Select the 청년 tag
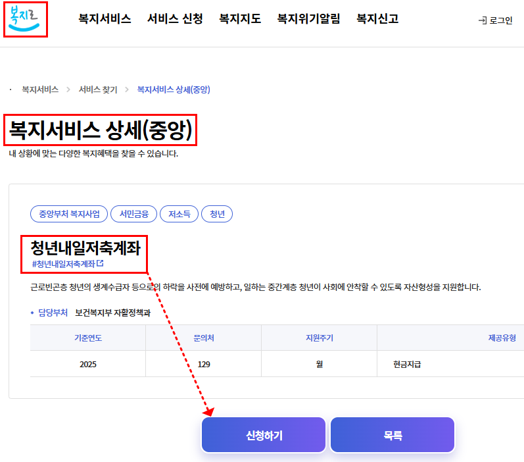This screenshot has height=462, width=524. 217,214
